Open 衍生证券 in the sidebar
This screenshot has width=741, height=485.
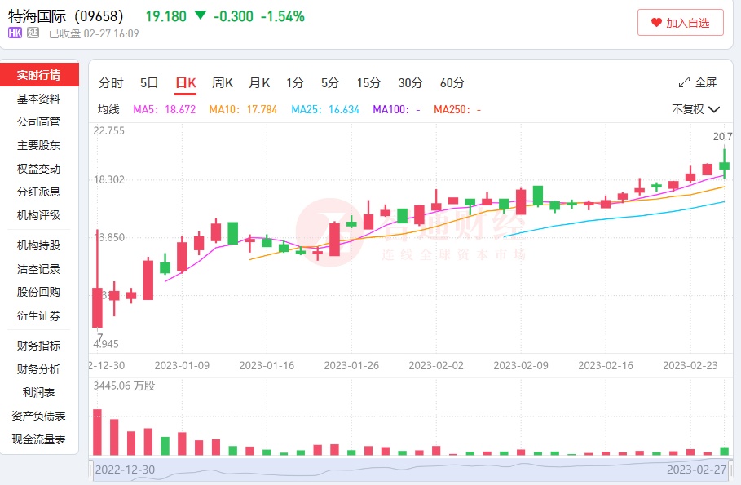click(39, 315)
